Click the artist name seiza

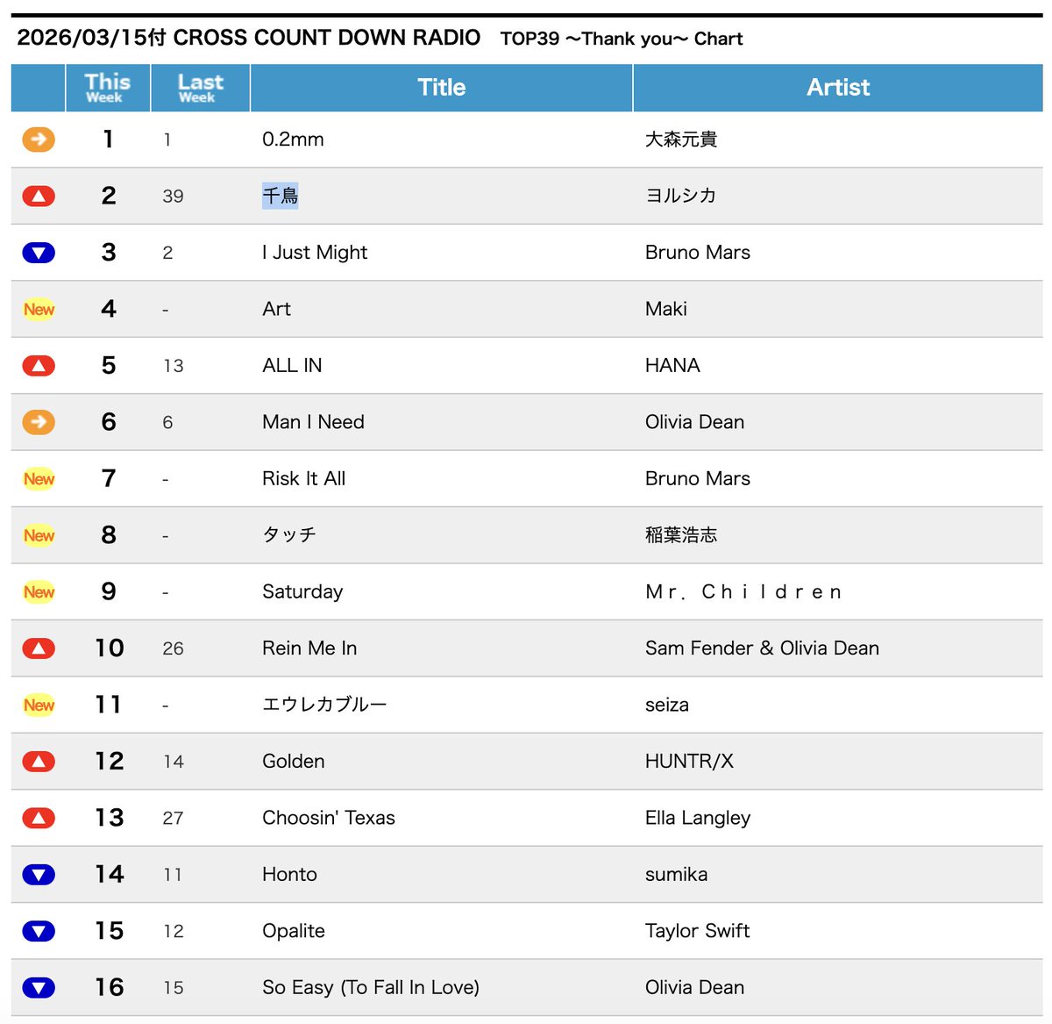[667, 705]
